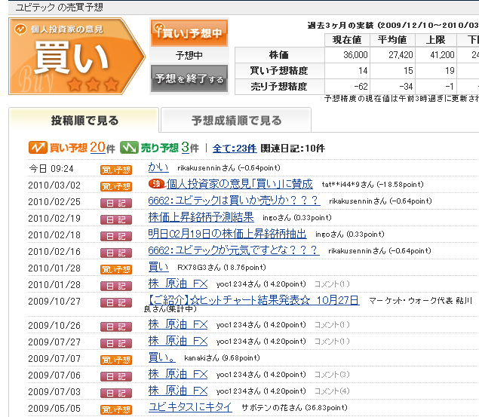Click the large 買い star rating banner
The image size is (479, 417).
(x=76, y=57)
